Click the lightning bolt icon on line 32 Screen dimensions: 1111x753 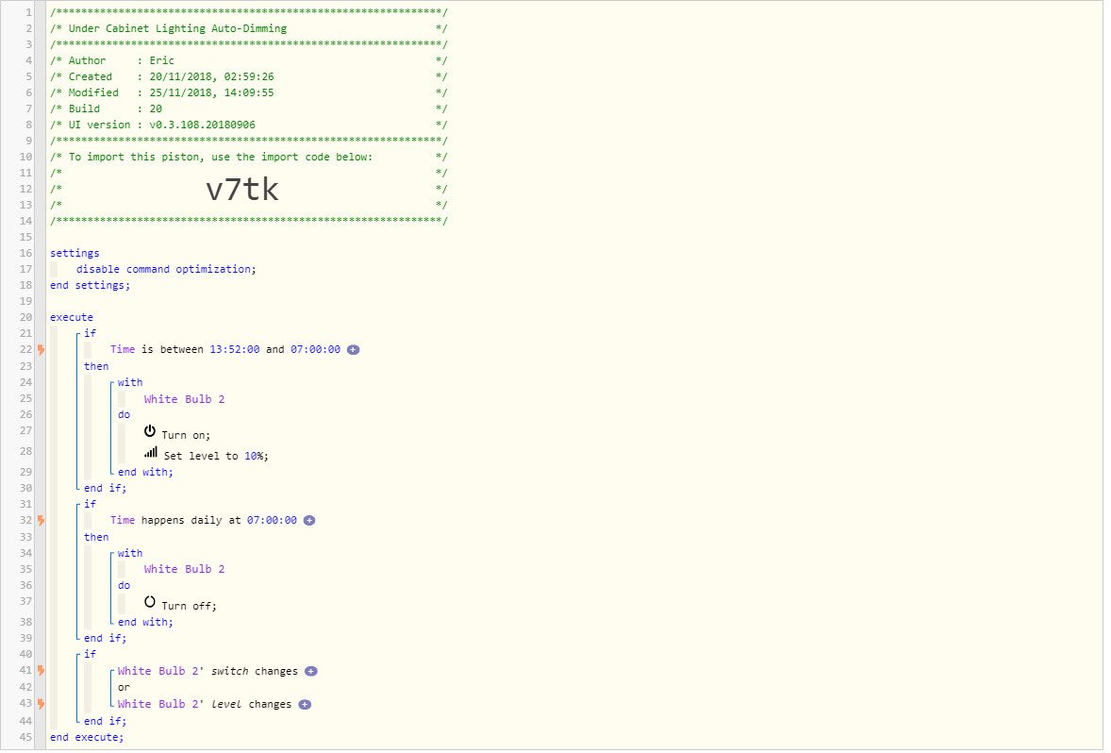pos(41,521)
